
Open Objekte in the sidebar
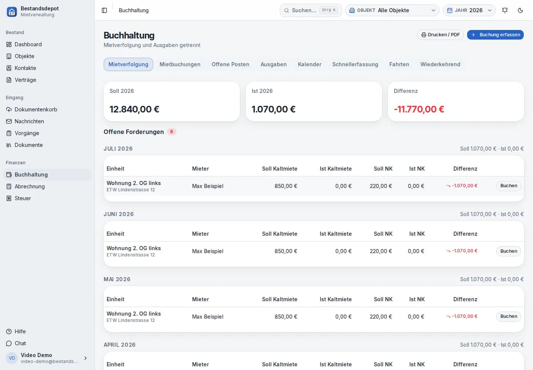pyautogui.click(x=47, y=56)
